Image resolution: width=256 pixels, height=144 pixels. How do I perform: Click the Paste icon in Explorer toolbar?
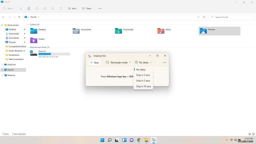tap(37, 8)
